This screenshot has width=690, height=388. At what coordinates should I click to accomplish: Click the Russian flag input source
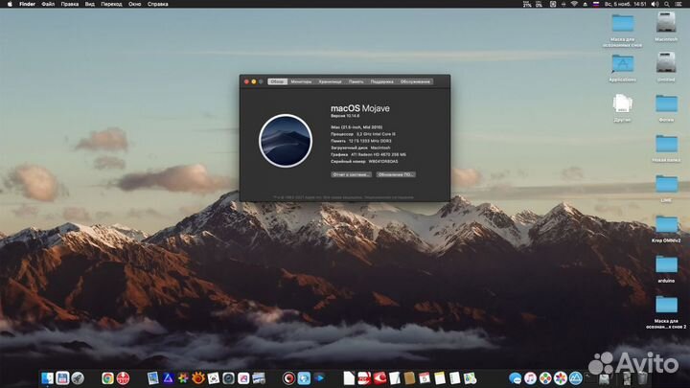(596, 4)
